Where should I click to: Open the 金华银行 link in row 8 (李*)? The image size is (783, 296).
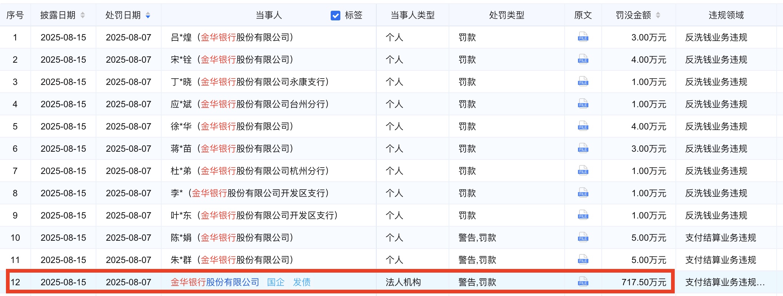coord(209,193)
